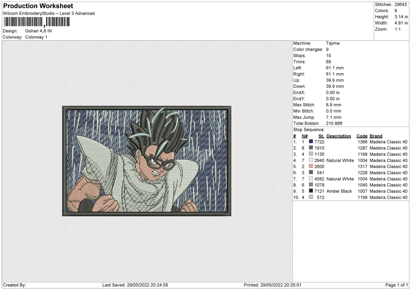The width and height of the screenshot is (411, 290).
Task: Click the stitch count 7722 in row 1
Action: (319, 142)
